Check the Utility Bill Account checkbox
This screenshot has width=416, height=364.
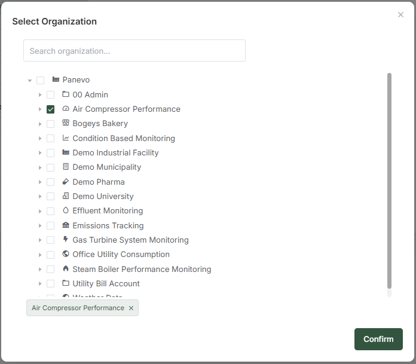50,284
